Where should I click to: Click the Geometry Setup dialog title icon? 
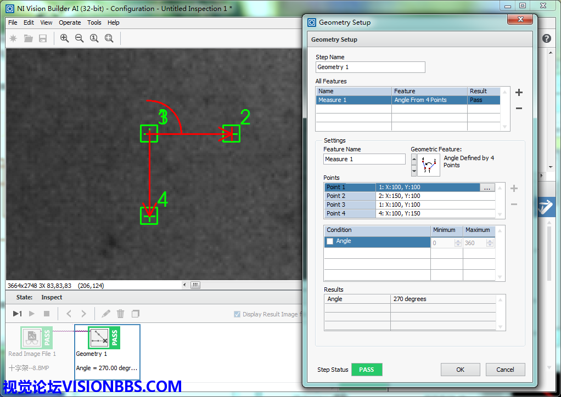tap(312, 22)
